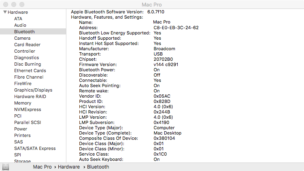Screen dimensions: 304x171
Task: Click the 'Handoff Supported:' label
Action: tap(100, 38)
